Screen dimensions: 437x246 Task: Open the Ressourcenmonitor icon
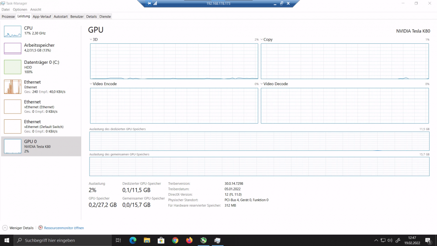[40, 228]
